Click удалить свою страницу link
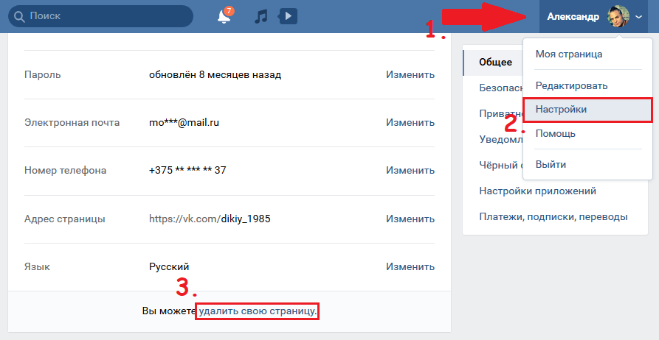 tap(258, 311)
